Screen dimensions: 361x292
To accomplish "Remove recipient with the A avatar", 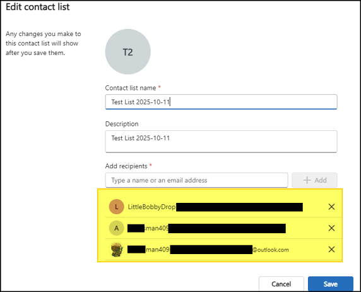I will click(x=331, y=228).
